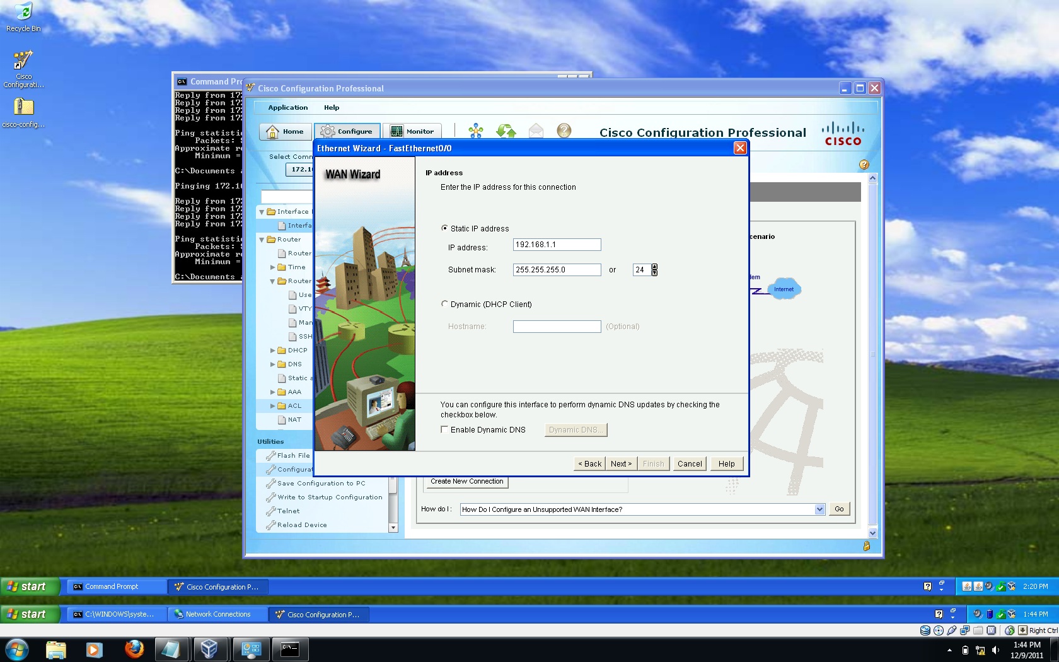
Task: Click the Next button in wizard
Action: point(621,464)
